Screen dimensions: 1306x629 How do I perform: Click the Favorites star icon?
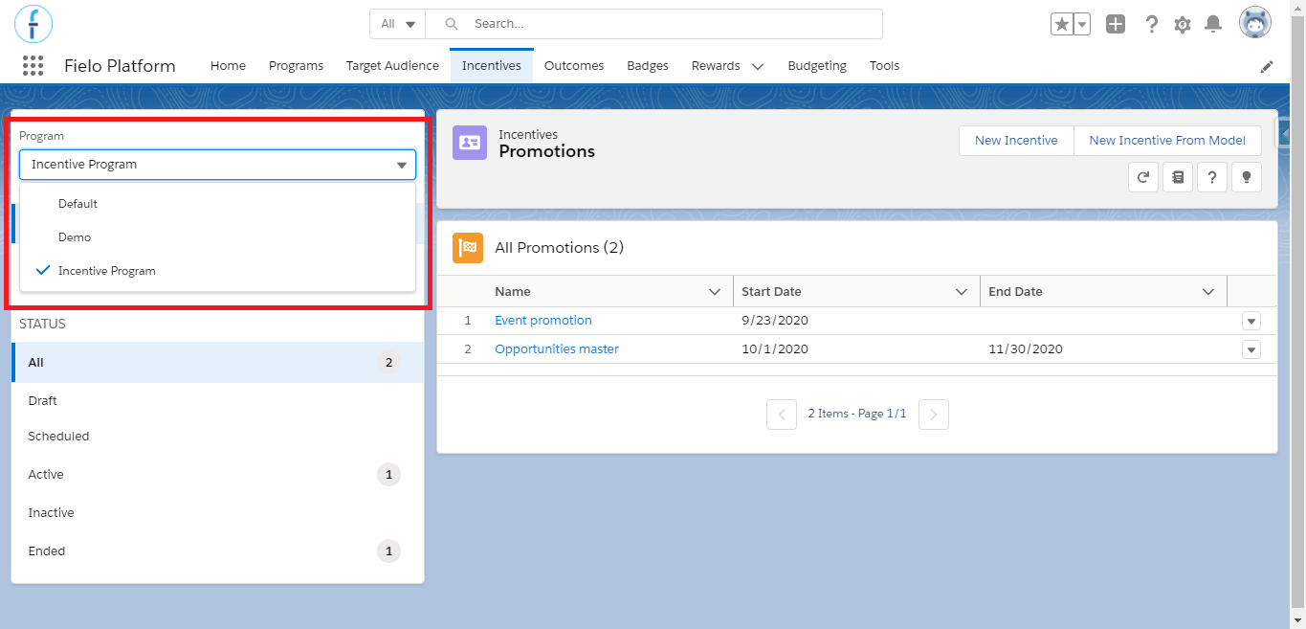pos(1062,24)
